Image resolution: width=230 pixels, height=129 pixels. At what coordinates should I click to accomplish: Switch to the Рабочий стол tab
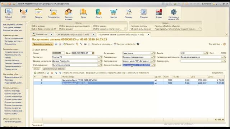coord(42,34)
